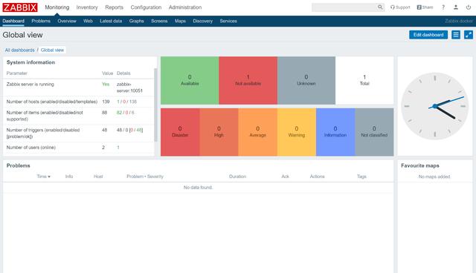The image size is (476, 273).
Task: Click the 'Zabbix docker' server name
Action: (x=459, y=21)
